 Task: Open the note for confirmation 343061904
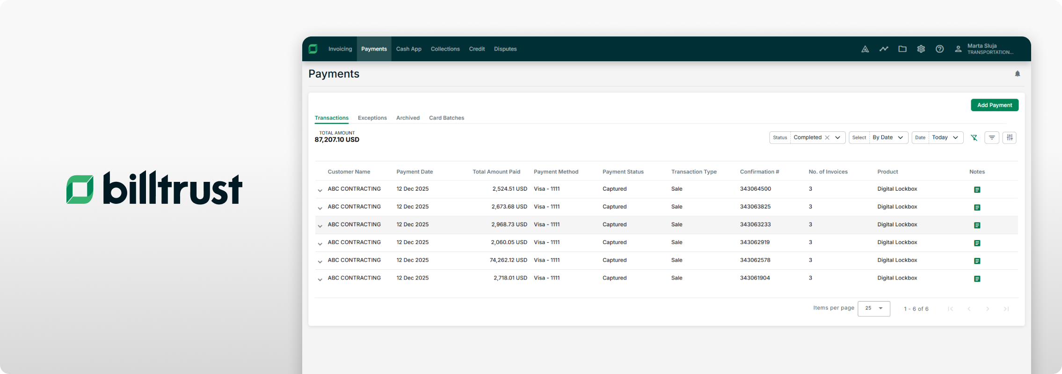977,278
